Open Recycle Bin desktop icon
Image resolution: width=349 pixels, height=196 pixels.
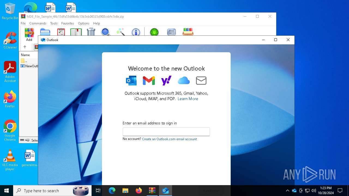click(10, 11)
